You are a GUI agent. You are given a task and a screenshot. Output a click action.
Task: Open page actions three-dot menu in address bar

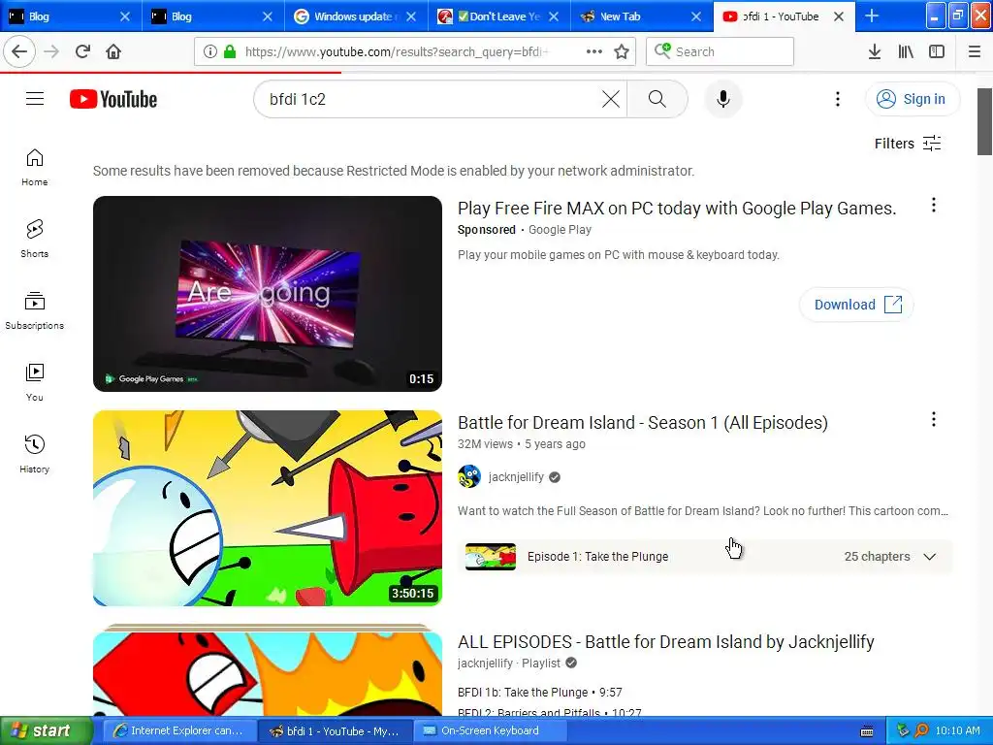(594, 52)
